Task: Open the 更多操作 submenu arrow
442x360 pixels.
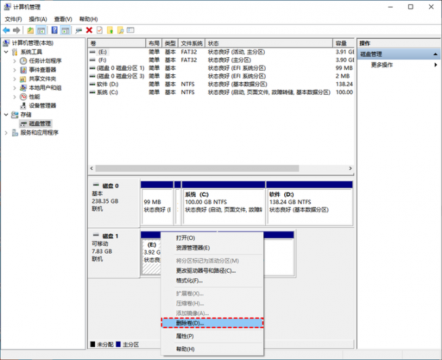Action: click(436, 65)
